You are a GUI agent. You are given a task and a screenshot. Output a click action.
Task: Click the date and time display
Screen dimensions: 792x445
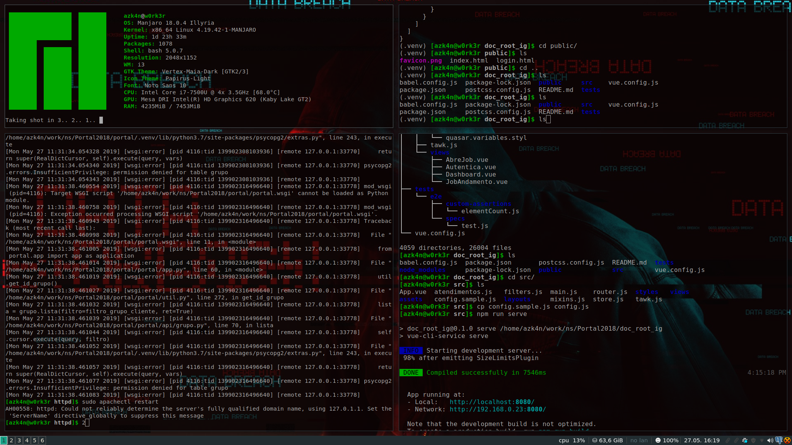pos(702,440)
